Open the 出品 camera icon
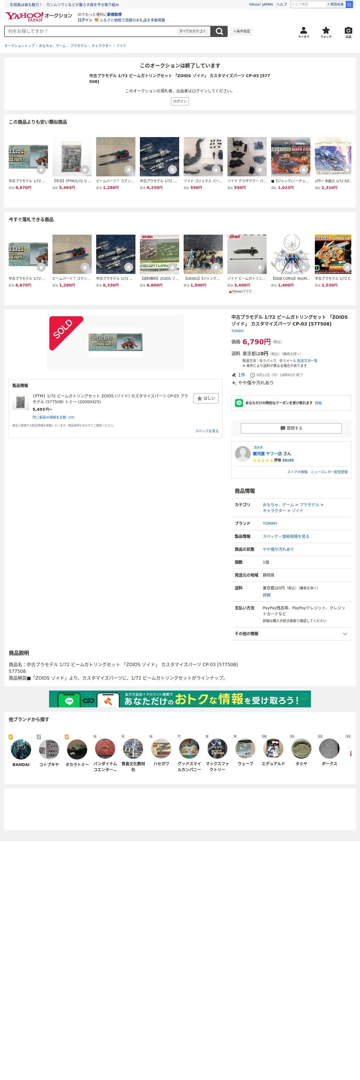Screen dimensions: 360x1080 [x=348, y=32]
